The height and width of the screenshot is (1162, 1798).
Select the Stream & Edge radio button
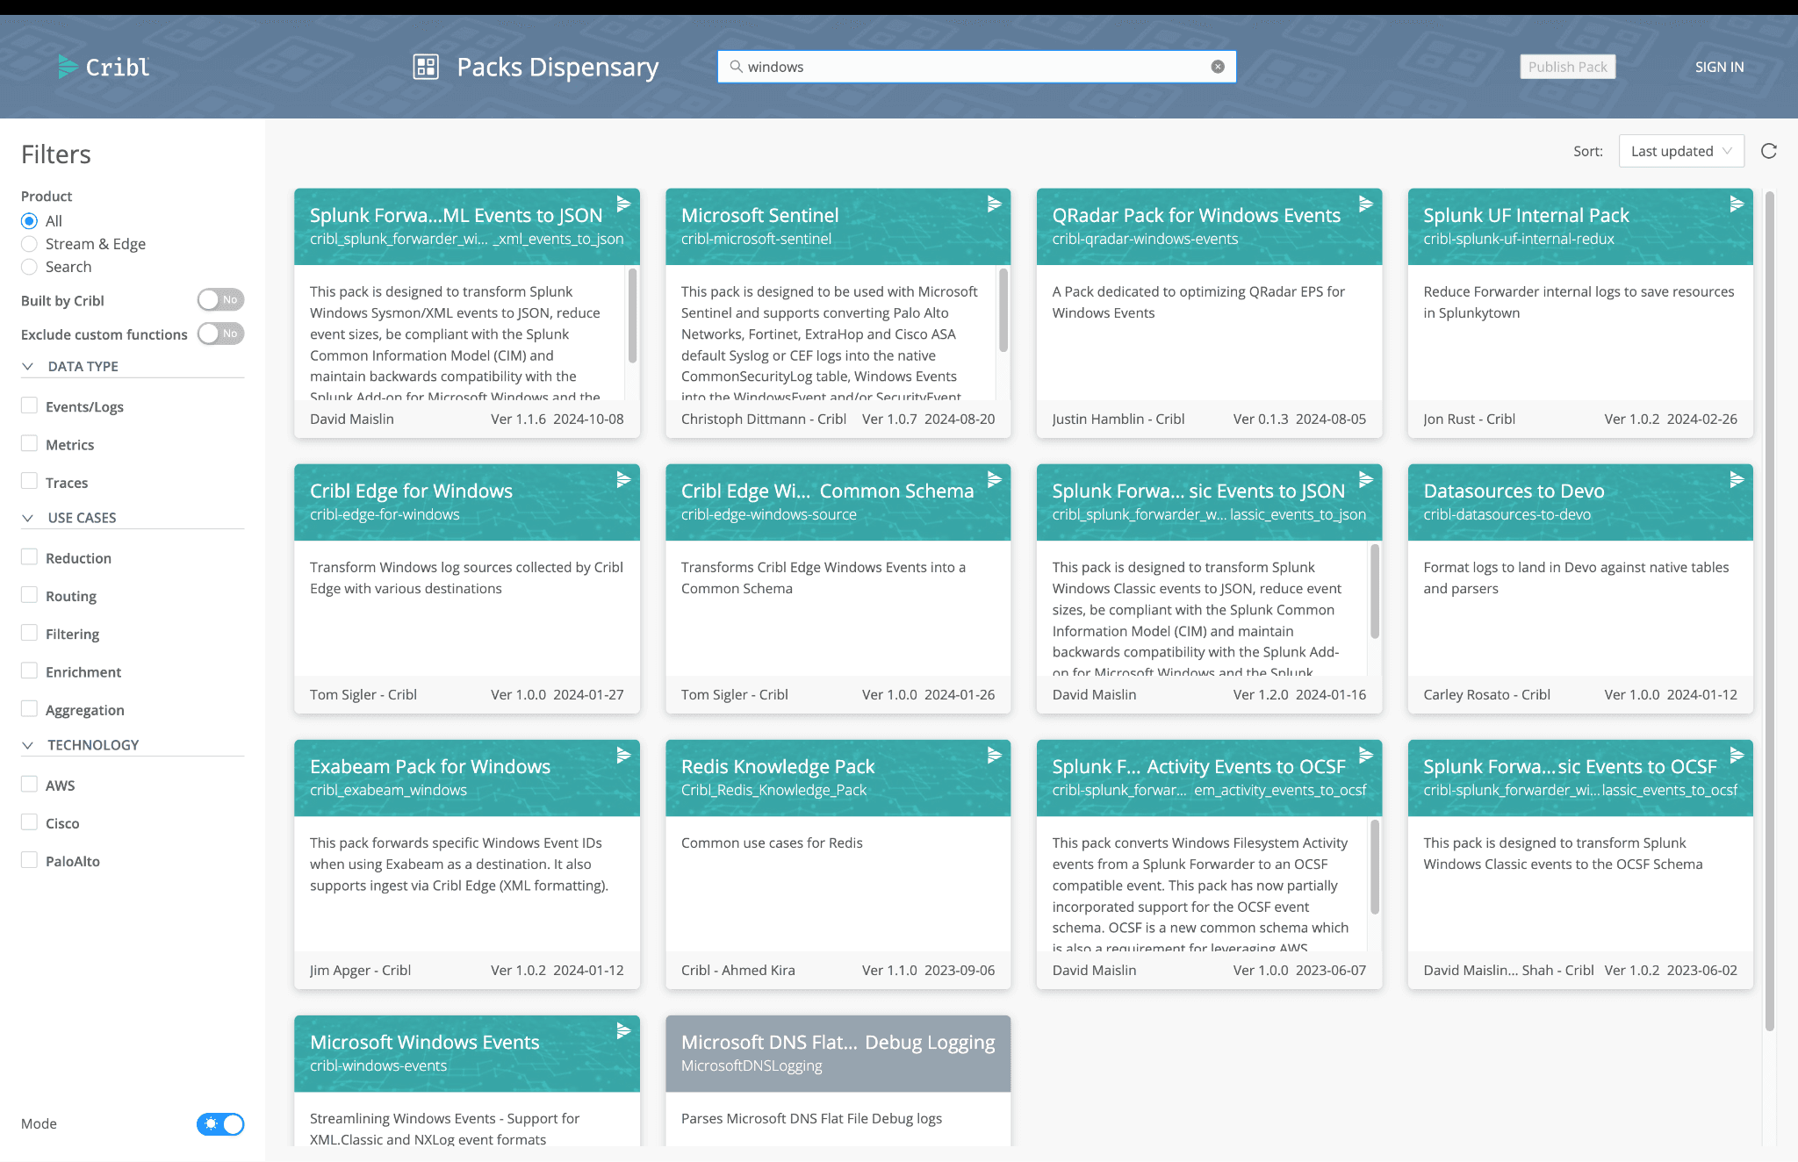[30, 244]
